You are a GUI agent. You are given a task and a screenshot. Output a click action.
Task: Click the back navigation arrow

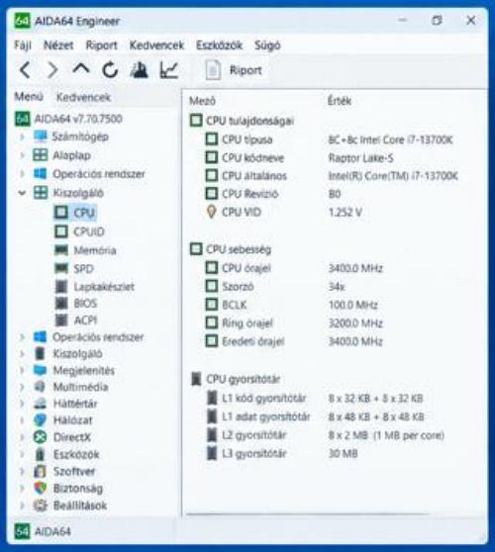click(x=25, y=70)
